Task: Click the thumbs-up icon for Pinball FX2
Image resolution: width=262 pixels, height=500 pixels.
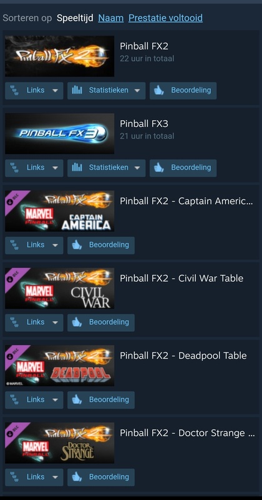Action: [x=159, y=90]
